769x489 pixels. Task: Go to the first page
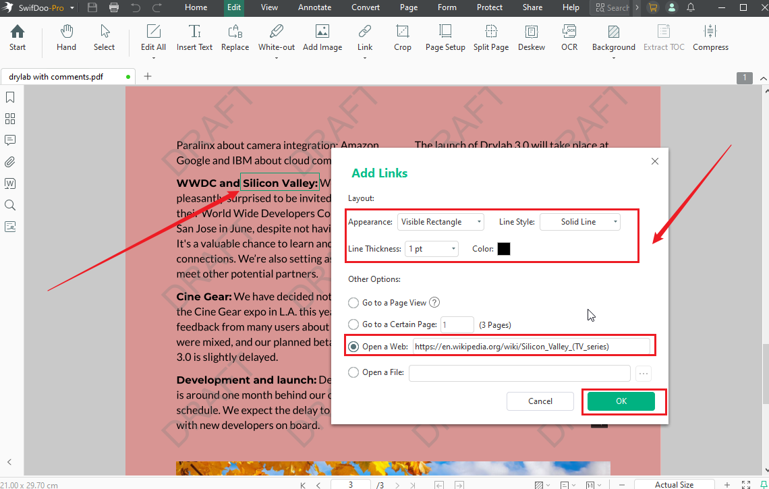click(303, 485)
